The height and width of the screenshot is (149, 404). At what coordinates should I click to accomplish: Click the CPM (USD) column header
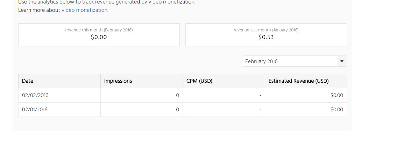coord(199,81)
